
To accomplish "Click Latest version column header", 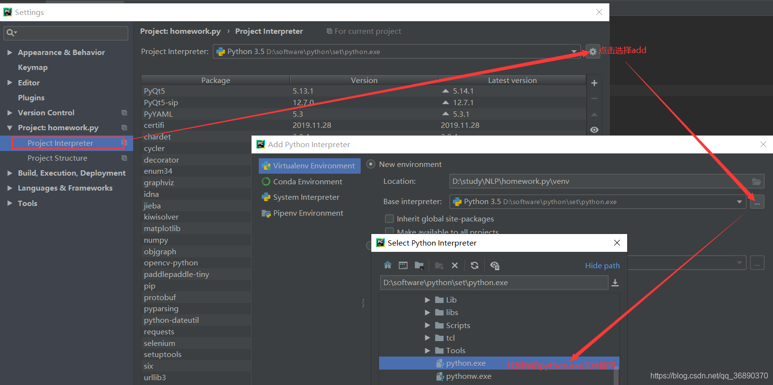I will click(x=512, y=80).
